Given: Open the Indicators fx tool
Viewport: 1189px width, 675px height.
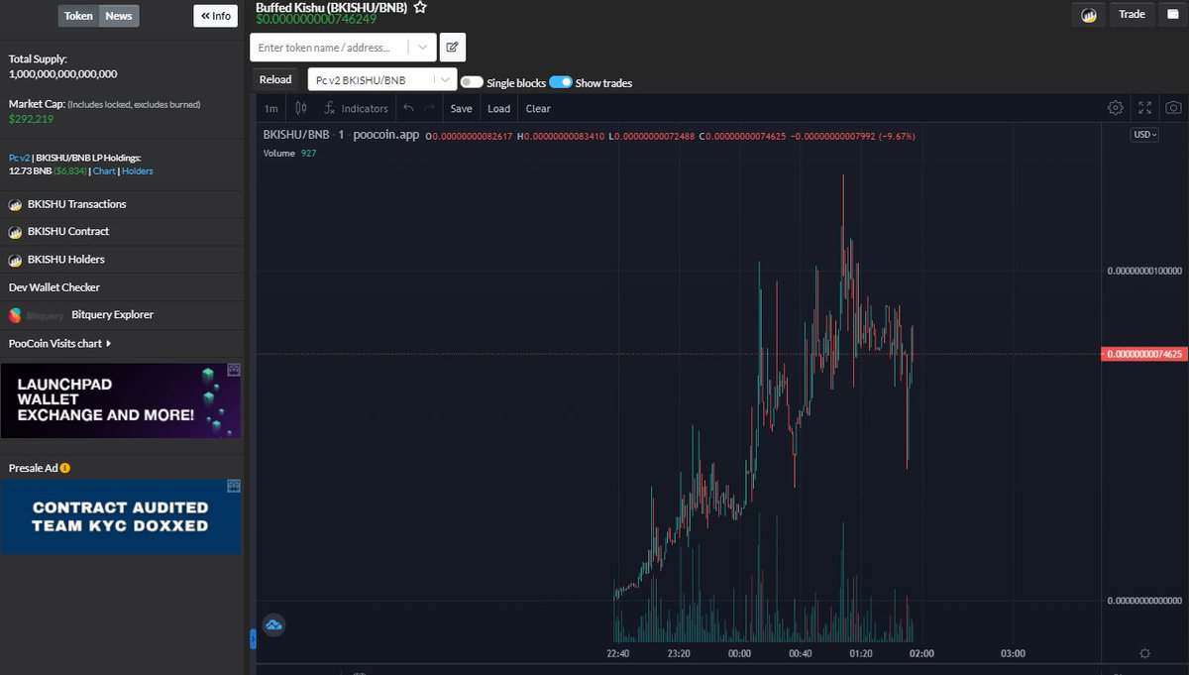Looking at the screenshot, I should click(356, 108).
